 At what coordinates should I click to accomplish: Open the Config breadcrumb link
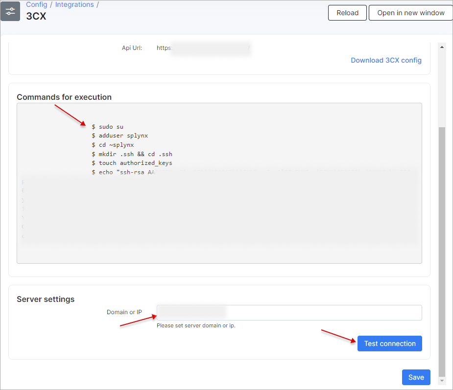(37, 4)
